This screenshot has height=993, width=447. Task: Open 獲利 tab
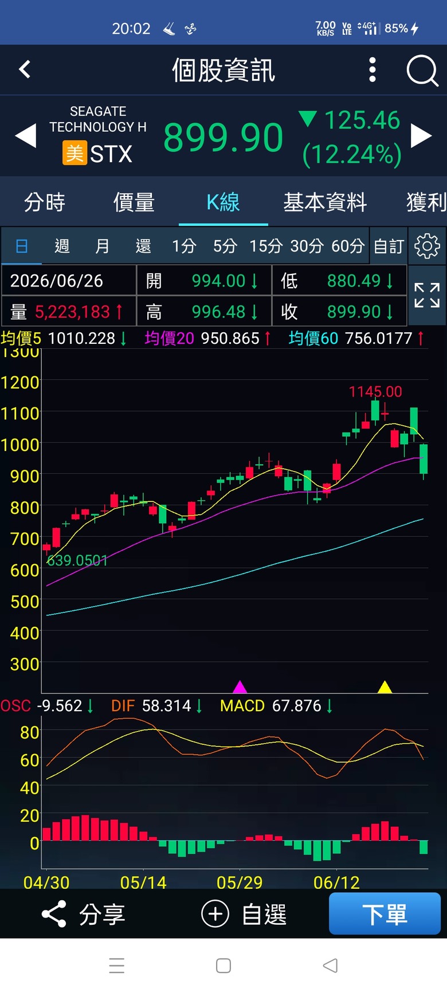[426, 202]
